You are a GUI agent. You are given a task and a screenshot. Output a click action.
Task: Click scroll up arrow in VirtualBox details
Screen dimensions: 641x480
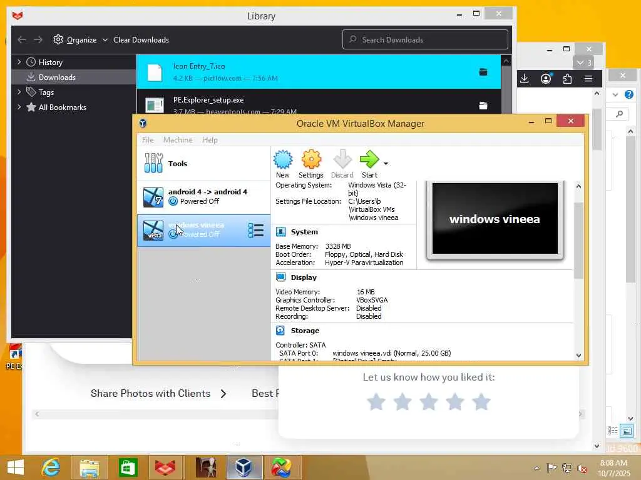578,186
